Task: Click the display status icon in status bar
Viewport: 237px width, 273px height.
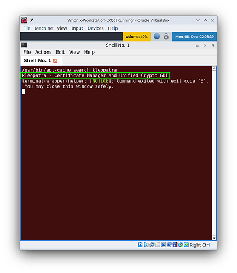Action: click(x=164, y=245)
